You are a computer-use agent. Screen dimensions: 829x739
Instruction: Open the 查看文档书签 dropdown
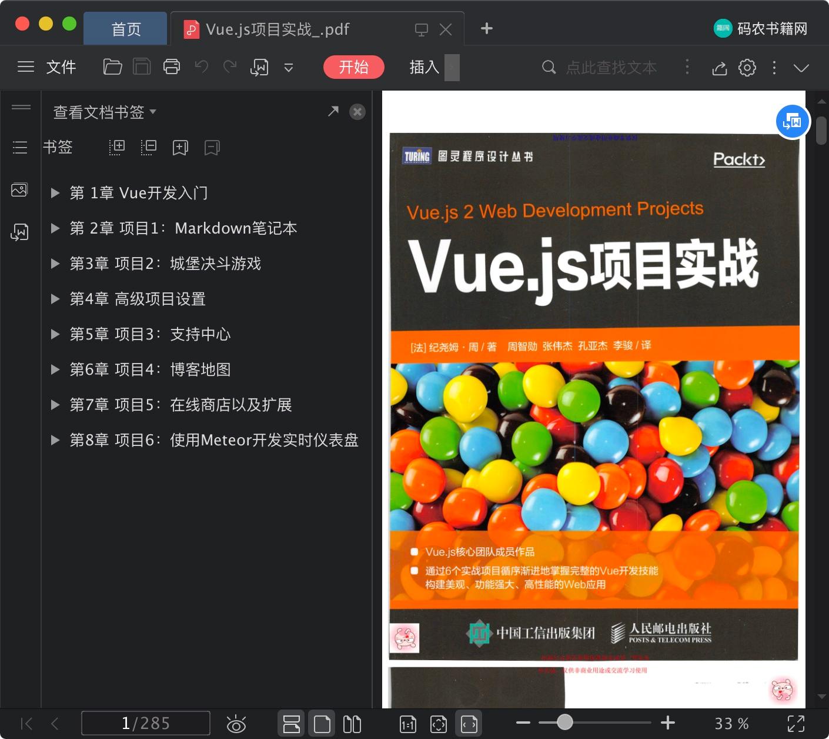coord(105,112)
